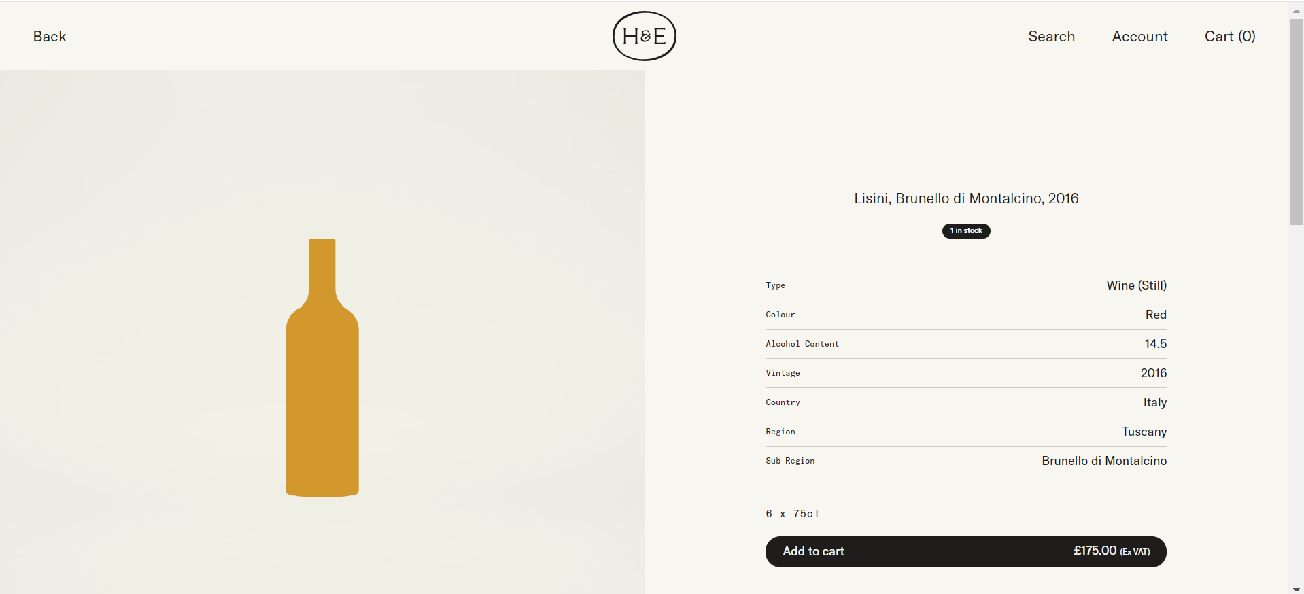Click the Vintage value 2016
The height and width of the screenshot is (594, 1304).
(1153, 373)
